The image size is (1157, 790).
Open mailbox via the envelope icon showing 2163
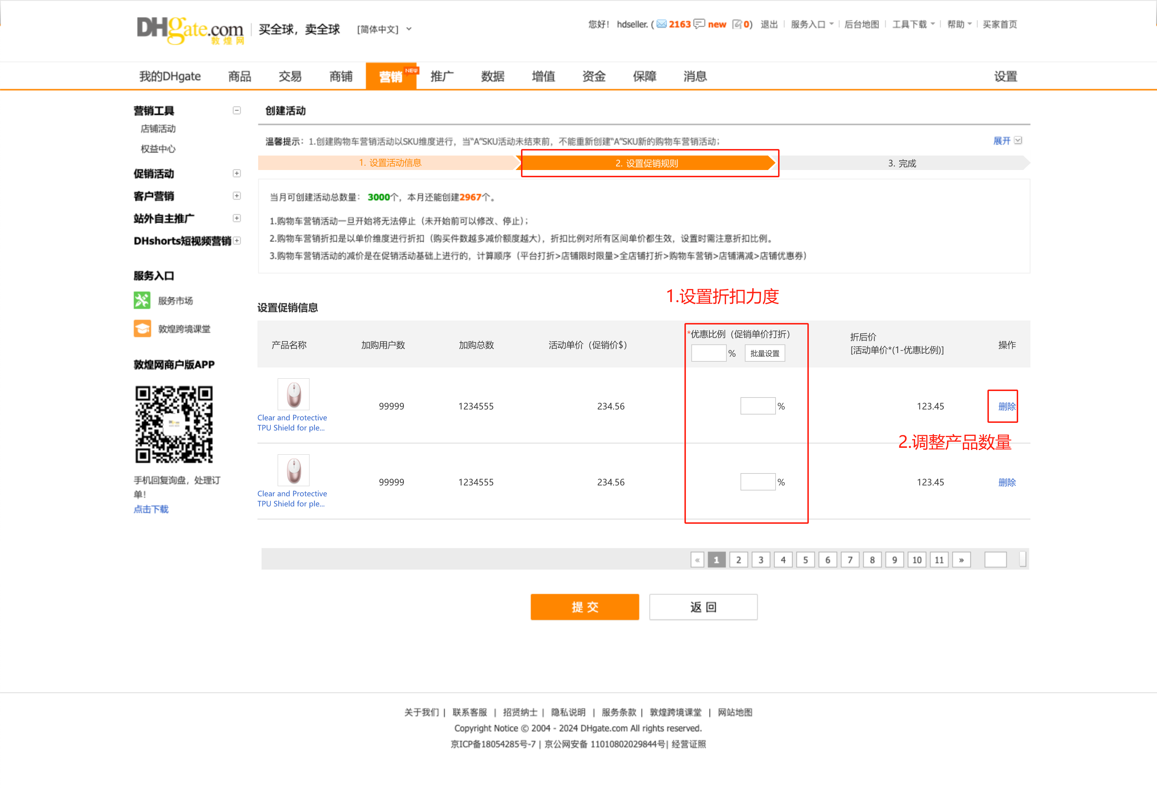pos(662,24)
